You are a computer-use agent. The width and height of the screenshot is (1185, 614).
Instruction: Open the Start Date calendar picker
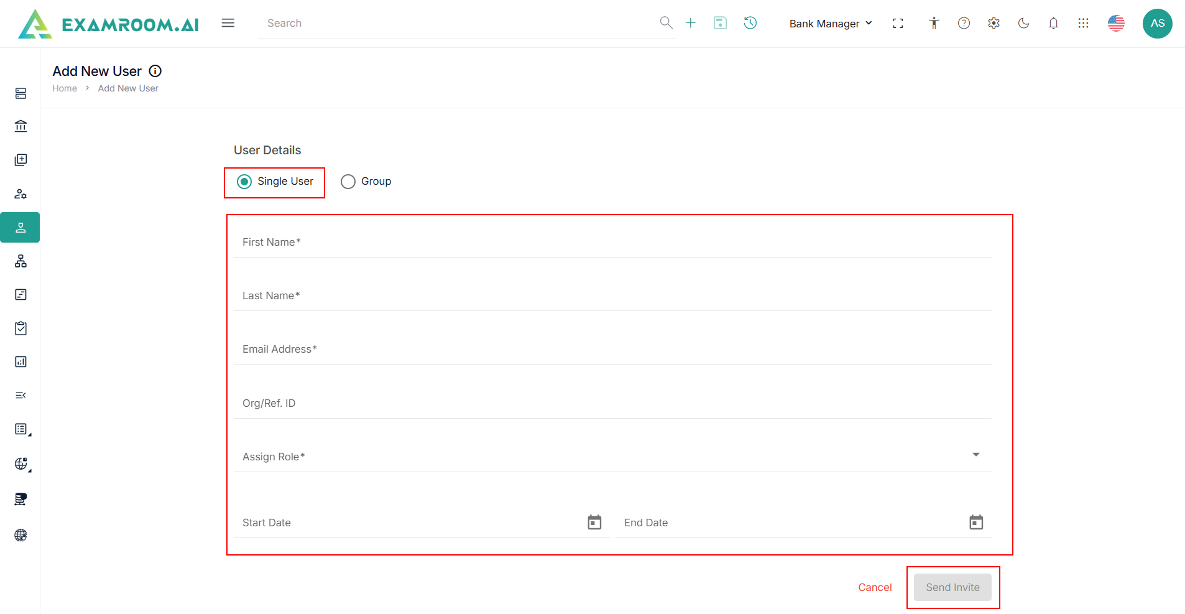pos(594,523)
